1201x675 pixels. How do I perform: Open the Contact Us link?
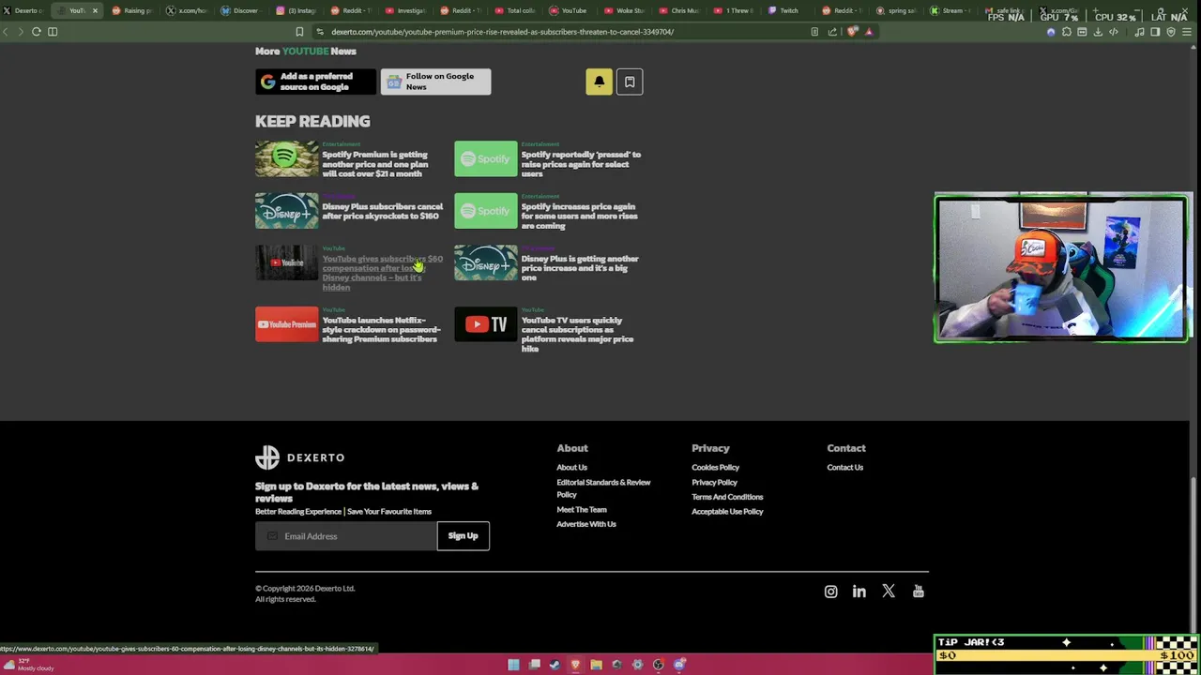click(844, 468)
